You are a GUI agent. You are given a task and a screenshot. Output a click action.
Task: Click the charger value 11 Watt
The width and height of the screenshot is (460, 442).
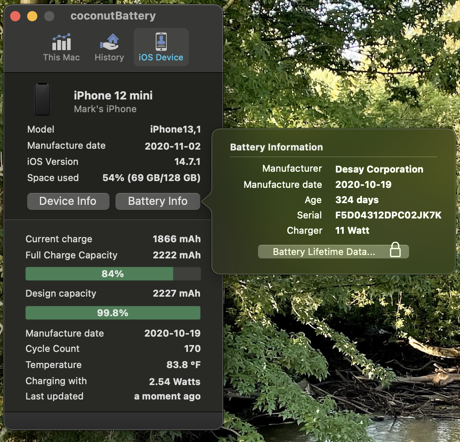tap(352, 230)
